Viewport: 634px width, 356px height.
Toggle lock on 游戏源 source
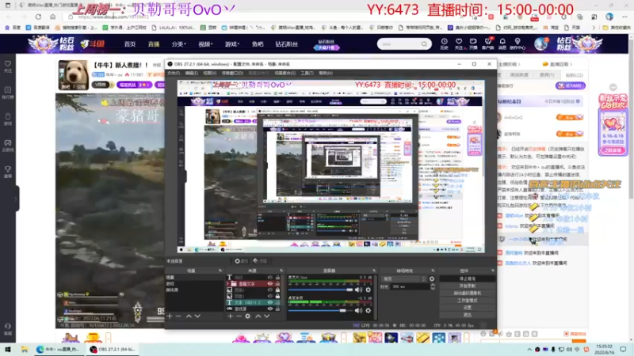(x=277, y=309)
